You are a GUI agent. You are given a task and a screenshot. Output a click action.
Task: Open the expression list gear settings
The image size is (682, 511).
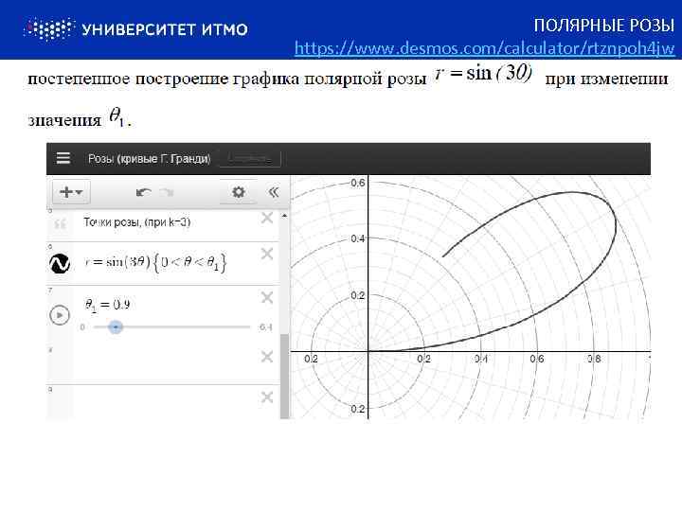pyautogui.click(x=239, y=191)
